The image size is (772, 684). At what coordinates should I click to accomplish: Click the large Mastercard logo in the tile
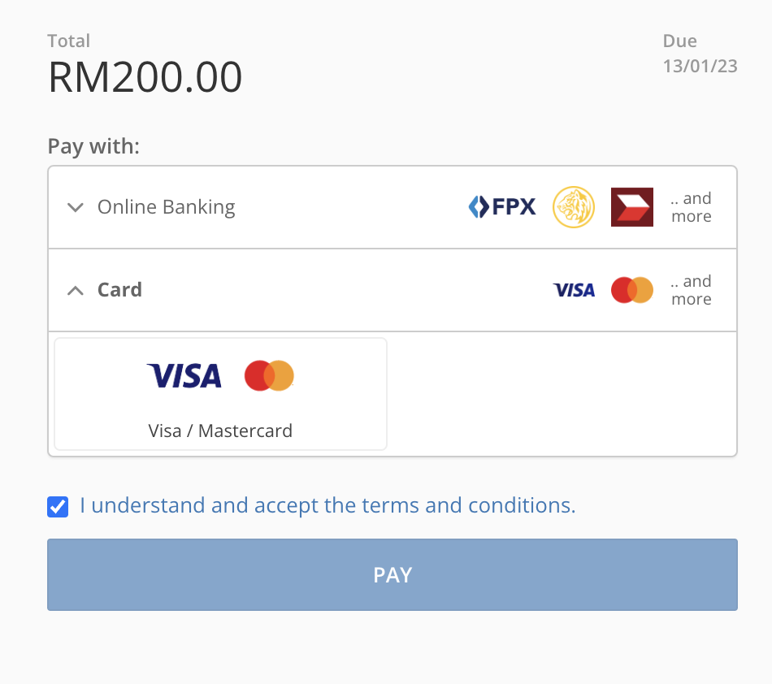tap(269, 376)
